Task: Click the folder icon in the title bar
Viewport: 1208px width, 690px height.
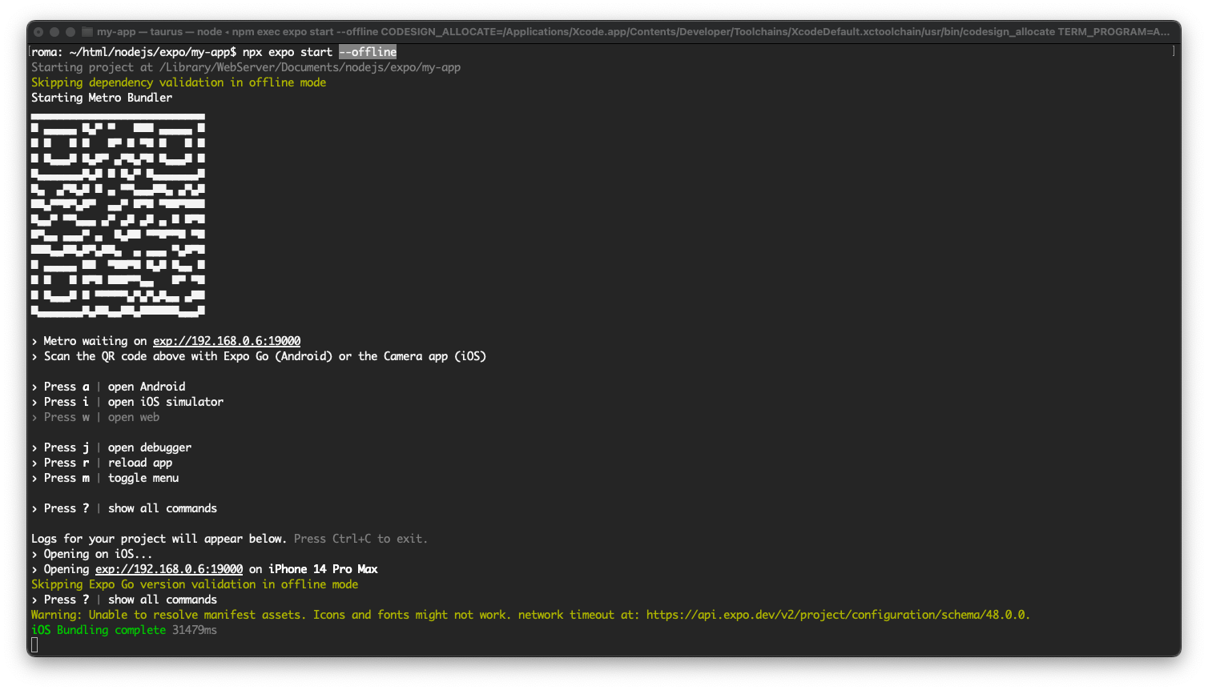Action: point(87,32)
